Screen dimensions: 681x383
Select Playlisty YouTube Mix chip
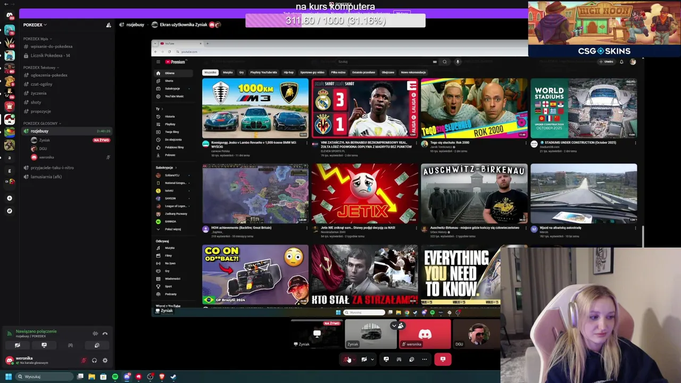[263, 72]
